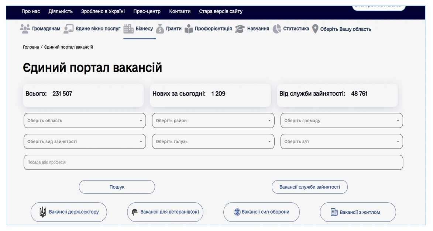Open Вакансії сил оборони

[261, 212]
